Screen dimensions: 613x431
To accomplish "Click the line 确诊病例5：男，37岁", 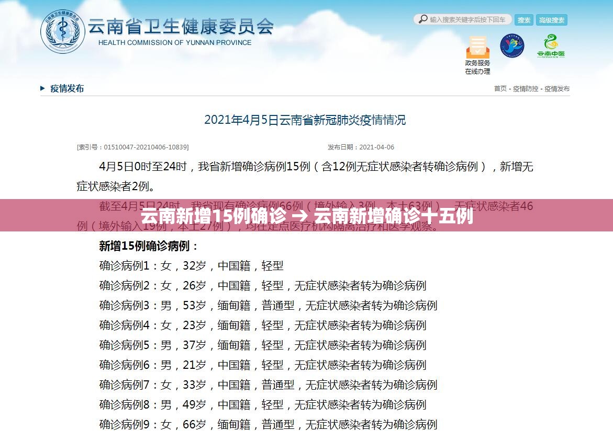I will click(x=263, y=345).
